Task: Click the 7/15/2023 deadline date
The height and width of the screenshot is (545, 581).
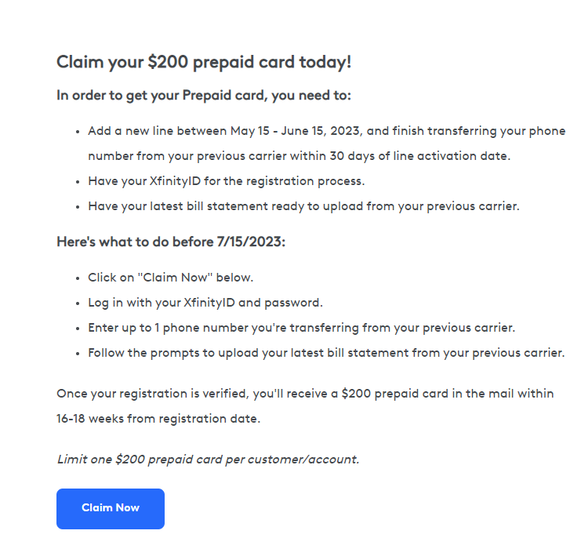Action: pyautogui.click(x=250, y=242)
